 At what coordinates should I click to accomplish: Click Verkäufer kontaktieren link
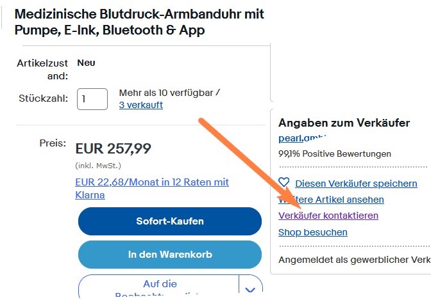coord(328,216)
